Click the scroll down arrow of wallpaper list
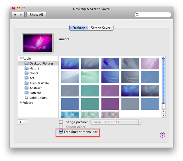Viewport: 183px width, 161px height. [163, 115]
